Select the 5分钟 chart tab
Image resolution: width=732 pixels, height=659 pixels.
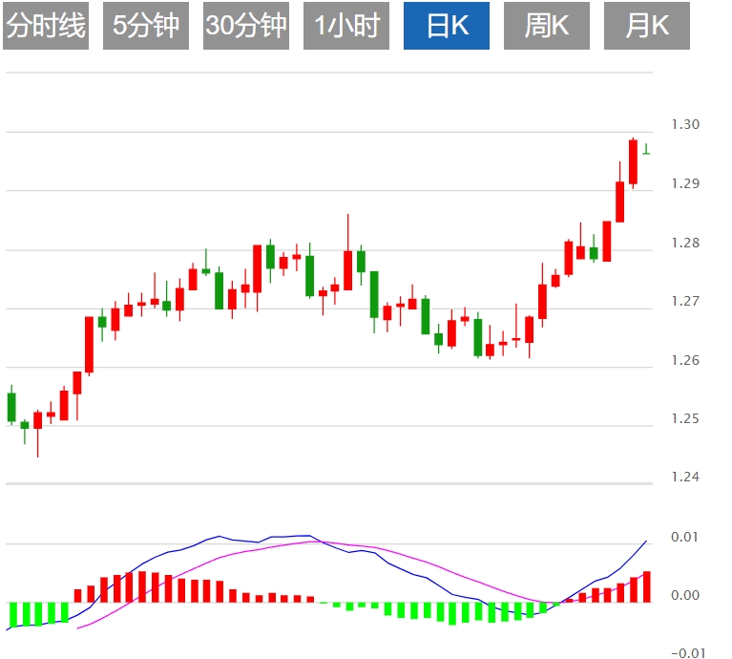[146, 26]
